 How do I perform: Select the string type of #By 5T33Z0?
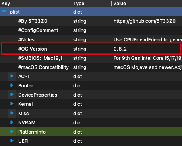(x=80, y=21)
